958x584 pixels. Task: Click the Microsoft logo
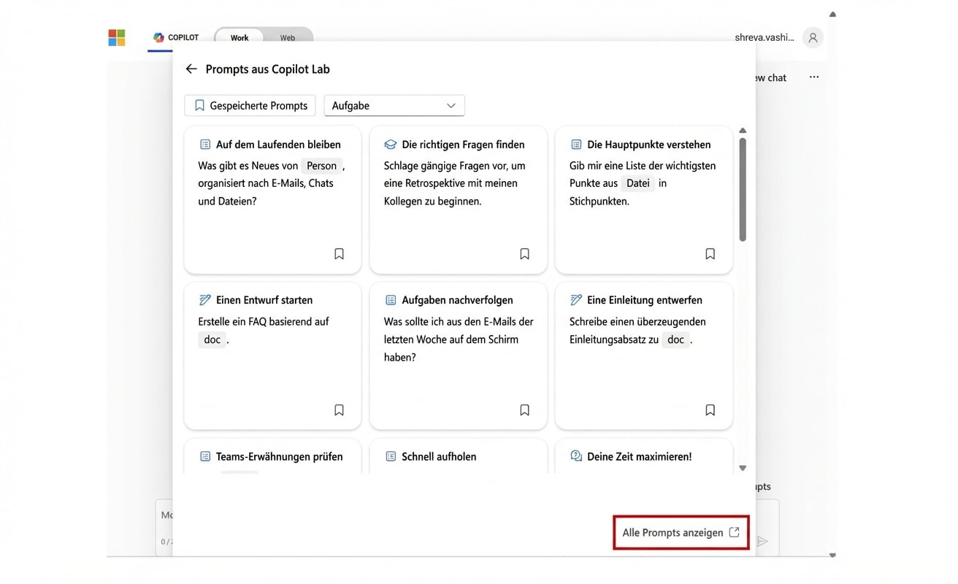pos(117,38)
